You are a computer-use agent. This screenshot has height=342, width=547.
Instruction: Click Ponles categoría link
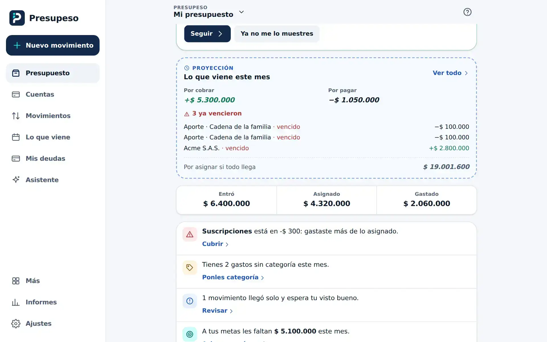[233, 277]
